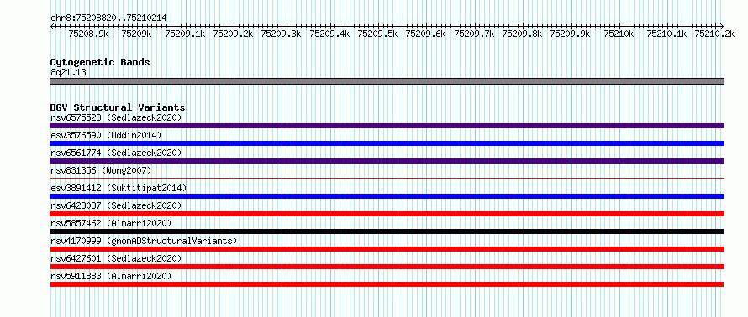Click the gray 8q21.13 cytogenetic band bar

tap(387, 81)
